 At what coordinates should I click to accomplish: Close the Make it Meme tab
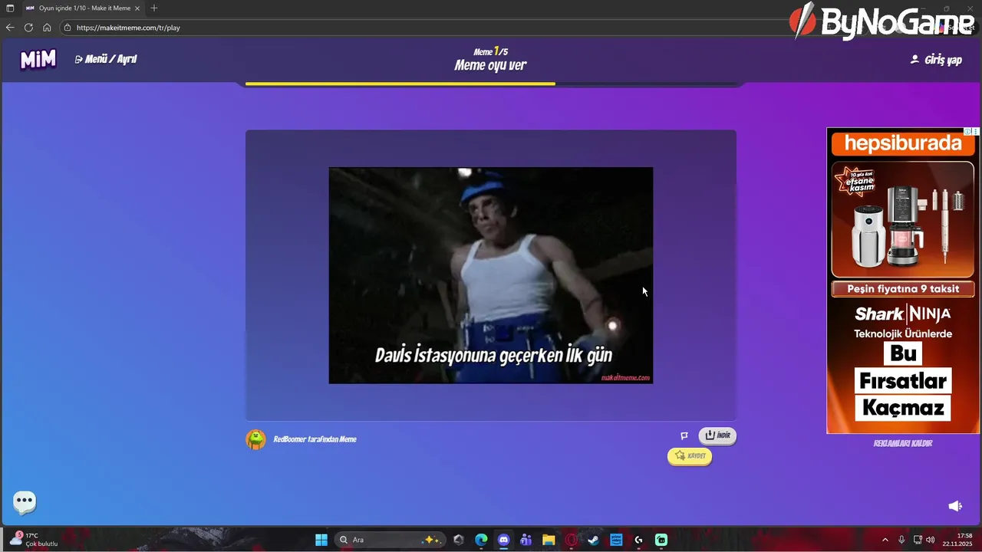coord(137,8)
